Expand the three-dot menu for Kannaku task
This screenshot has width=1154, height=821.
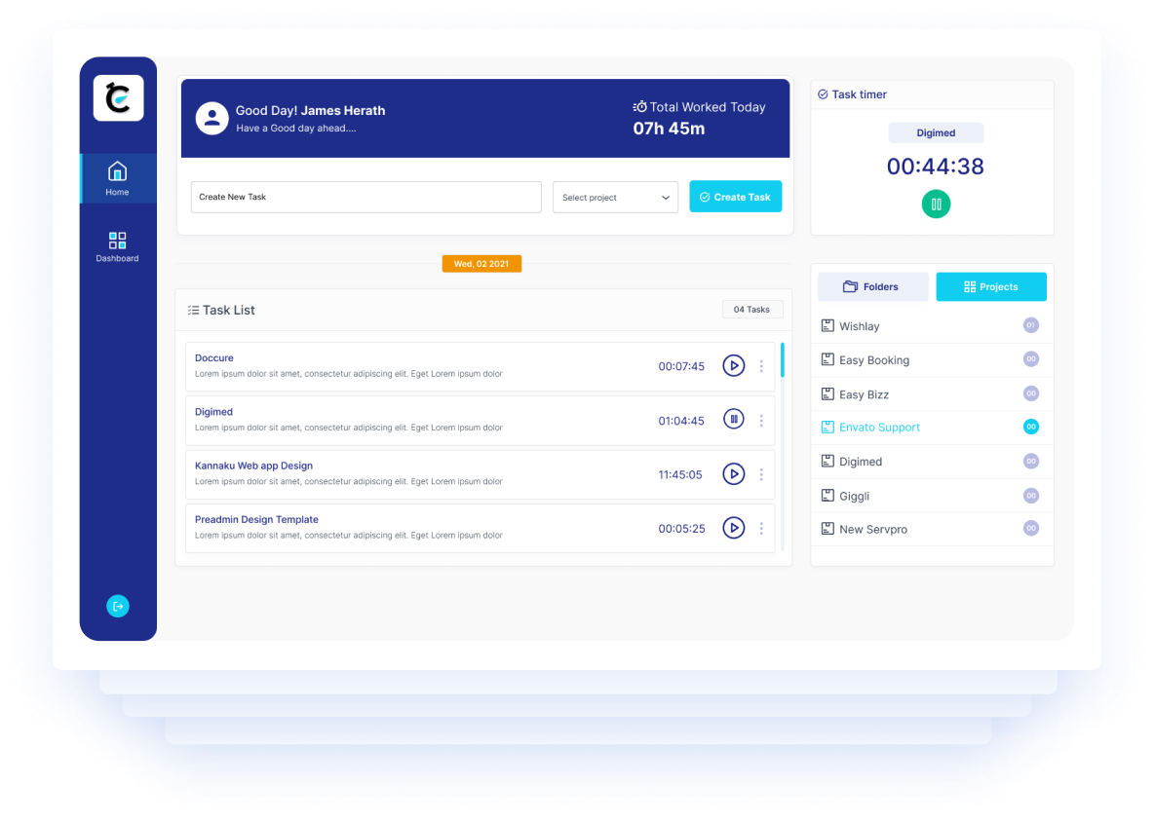pos(761,474)
